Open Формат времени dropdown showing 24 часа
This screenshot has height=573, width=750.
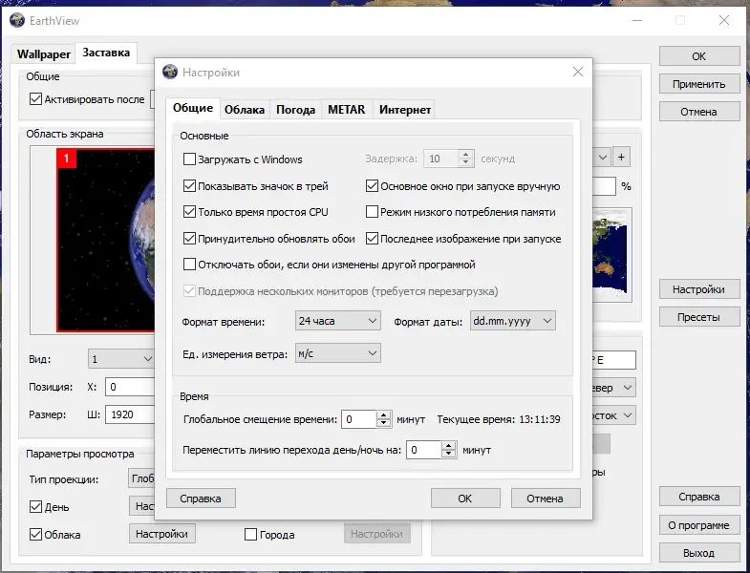pyautogui.click(x=337, y=321)
